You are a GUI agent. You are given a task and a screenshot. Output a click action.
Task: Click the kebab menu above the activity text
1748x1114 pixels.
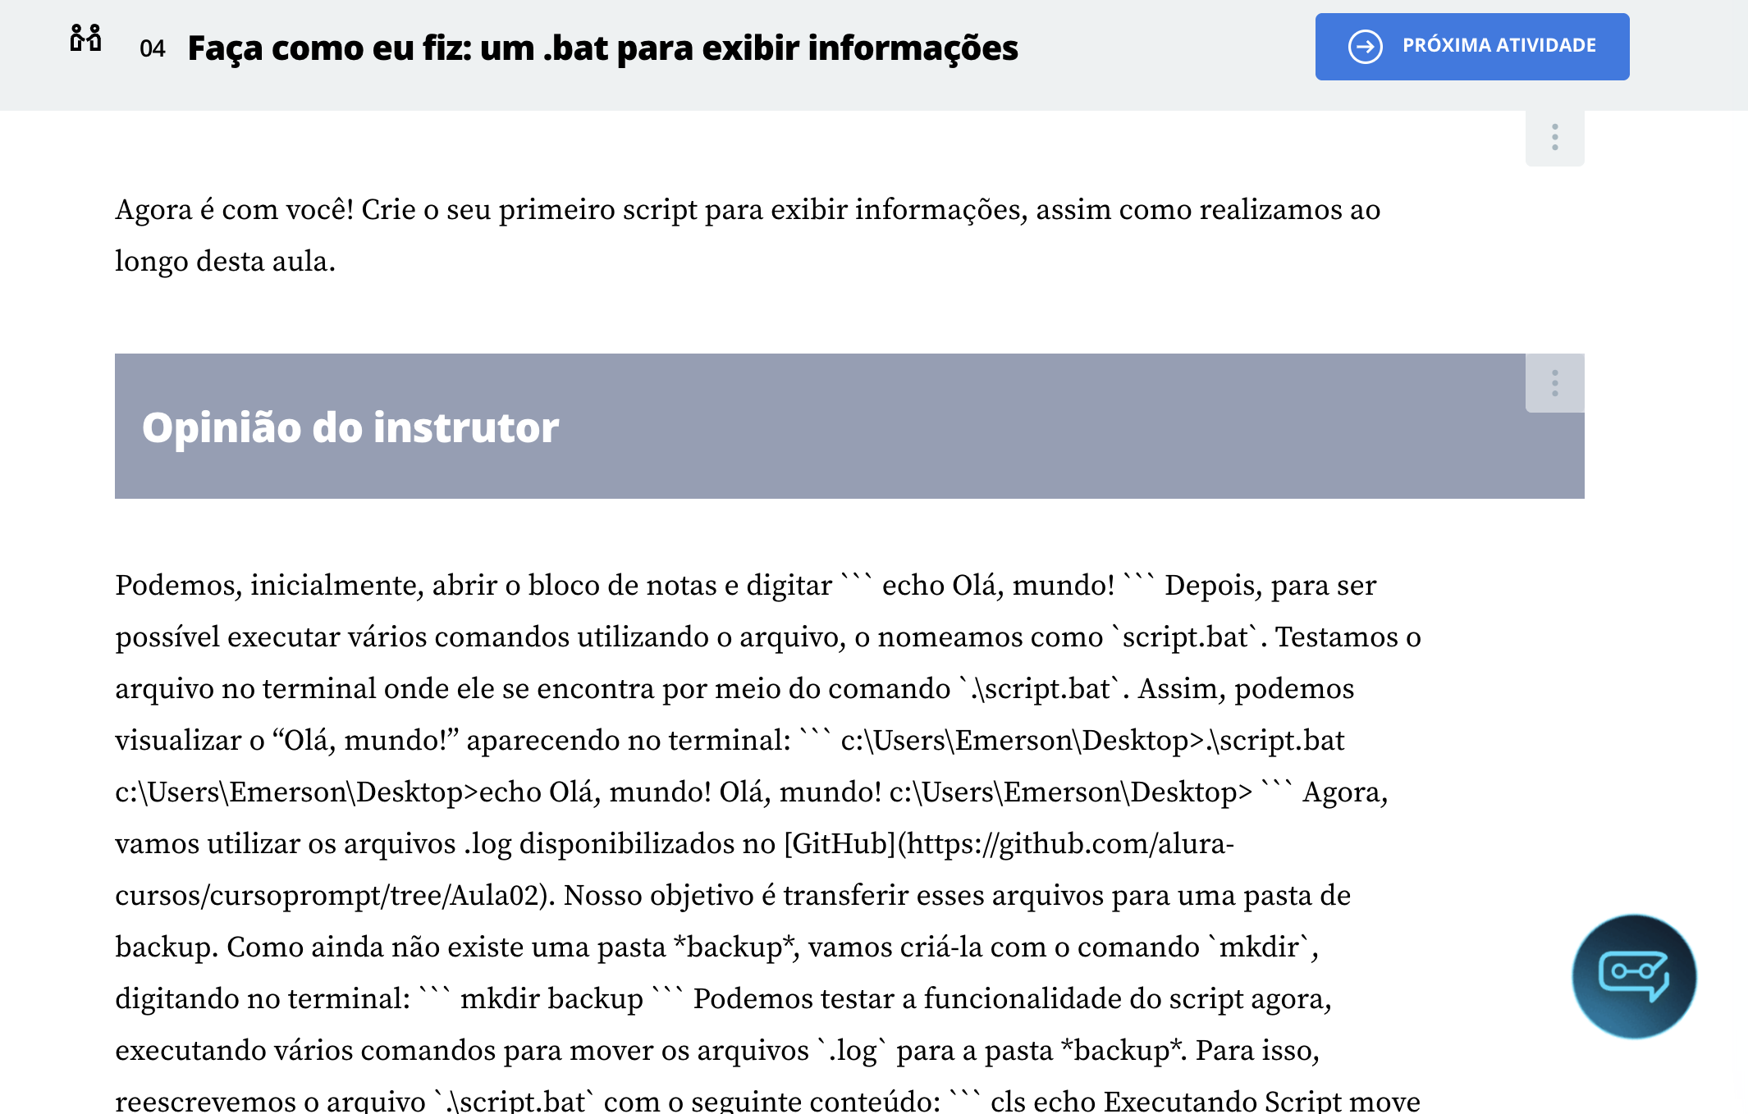point(1554,136)
